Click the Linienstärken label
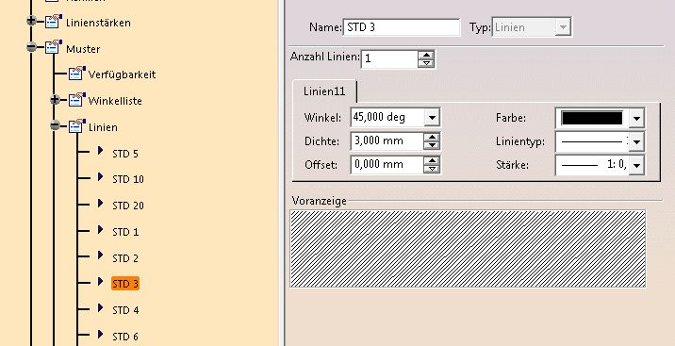Viewport: 675px width, 346px height. [x=98, y=23]
